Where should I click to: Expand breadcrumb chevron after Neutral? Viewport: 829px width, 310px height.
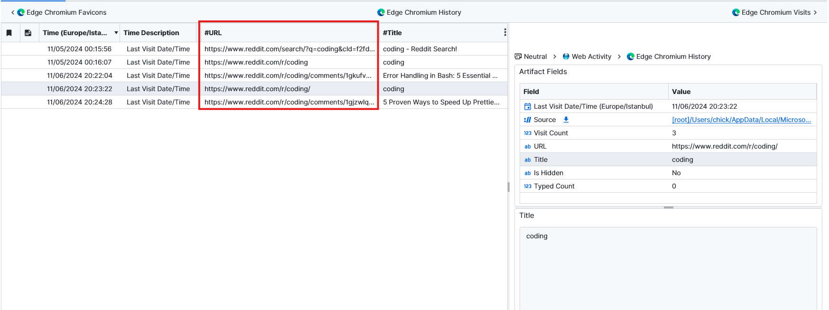click(554, 56)
